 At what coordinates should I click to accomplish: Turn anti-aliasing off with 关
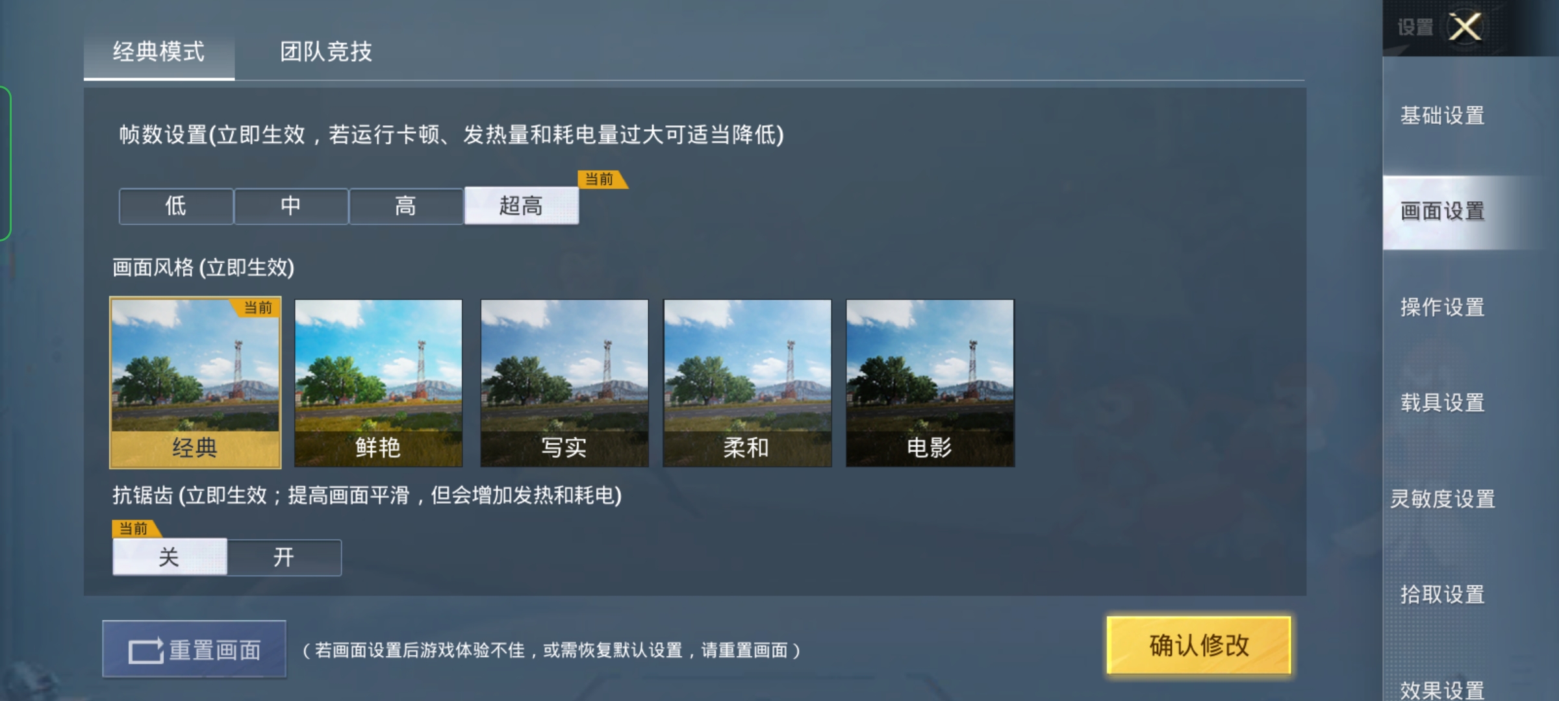click(x=170, y=556)
